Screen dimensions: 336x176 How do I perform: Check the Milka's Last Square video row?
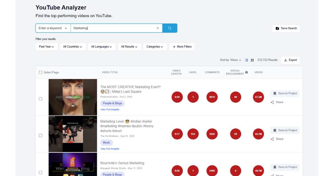pyautogui.click(x=40, y=99)
